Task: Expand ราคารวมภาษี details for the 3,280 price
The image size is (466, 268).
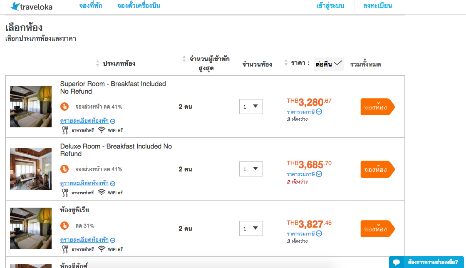Action: [x=304, y=112]
